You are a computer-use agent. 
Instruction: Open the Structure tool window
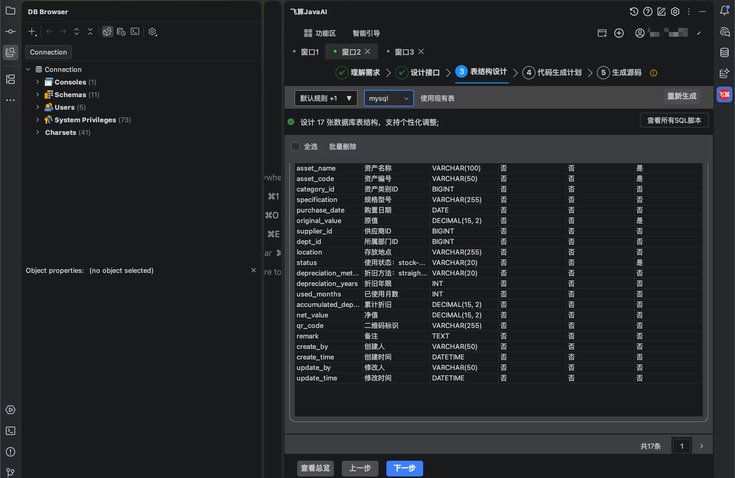point(10,79)
